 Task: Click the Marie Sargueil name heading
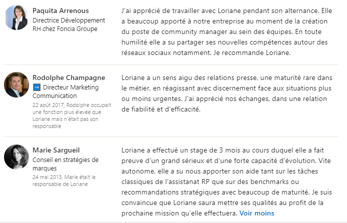click(55, 149)
